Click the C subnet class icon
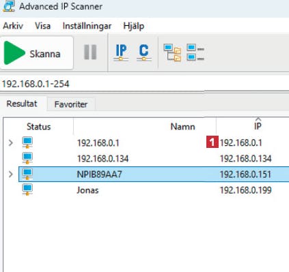 pyautogui.click(x=144, y=53)
